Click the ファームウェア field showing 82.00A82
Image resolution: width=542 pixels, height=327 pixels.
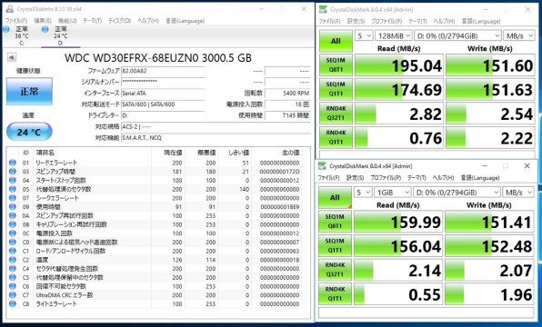(163, 71)
